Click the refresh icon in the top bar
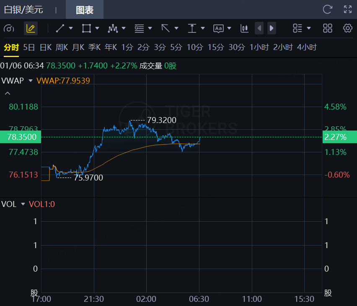The width and height of the screenshot is (357, 306). (x=328, y=9)
